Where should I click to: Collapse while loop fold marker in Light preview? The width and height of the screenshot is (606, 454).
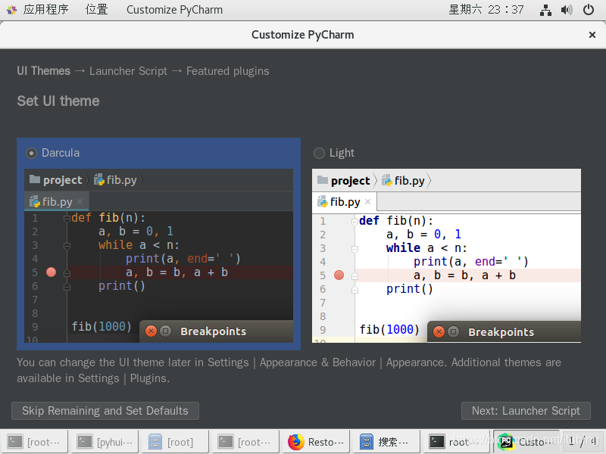pos(355,250)
